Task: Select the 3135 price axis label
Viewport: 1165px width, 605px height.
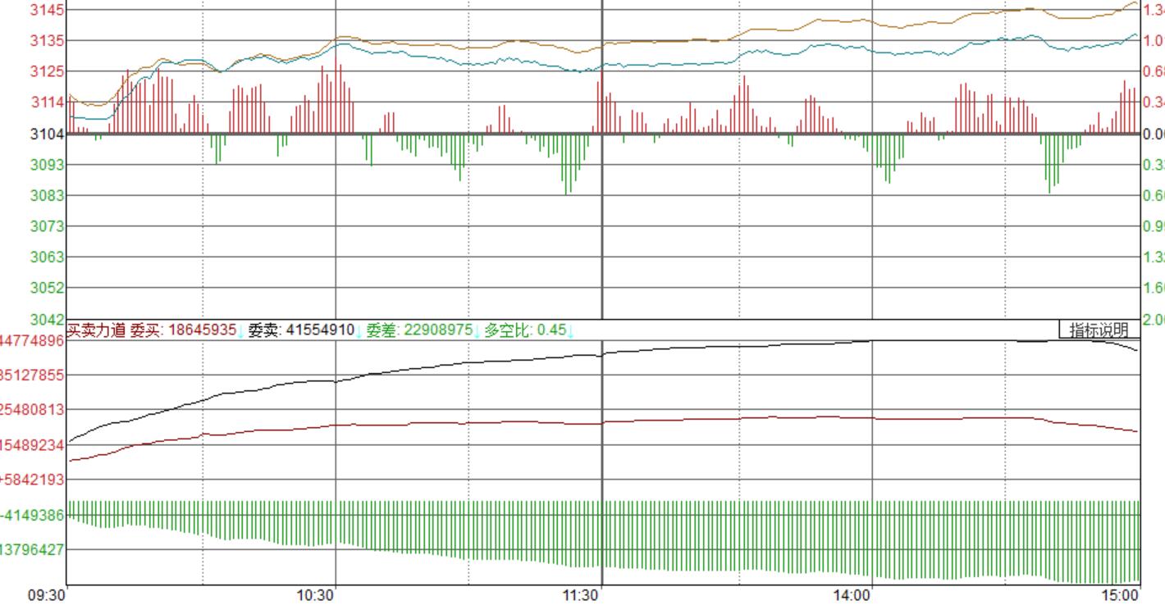Action: coord(48,40)
